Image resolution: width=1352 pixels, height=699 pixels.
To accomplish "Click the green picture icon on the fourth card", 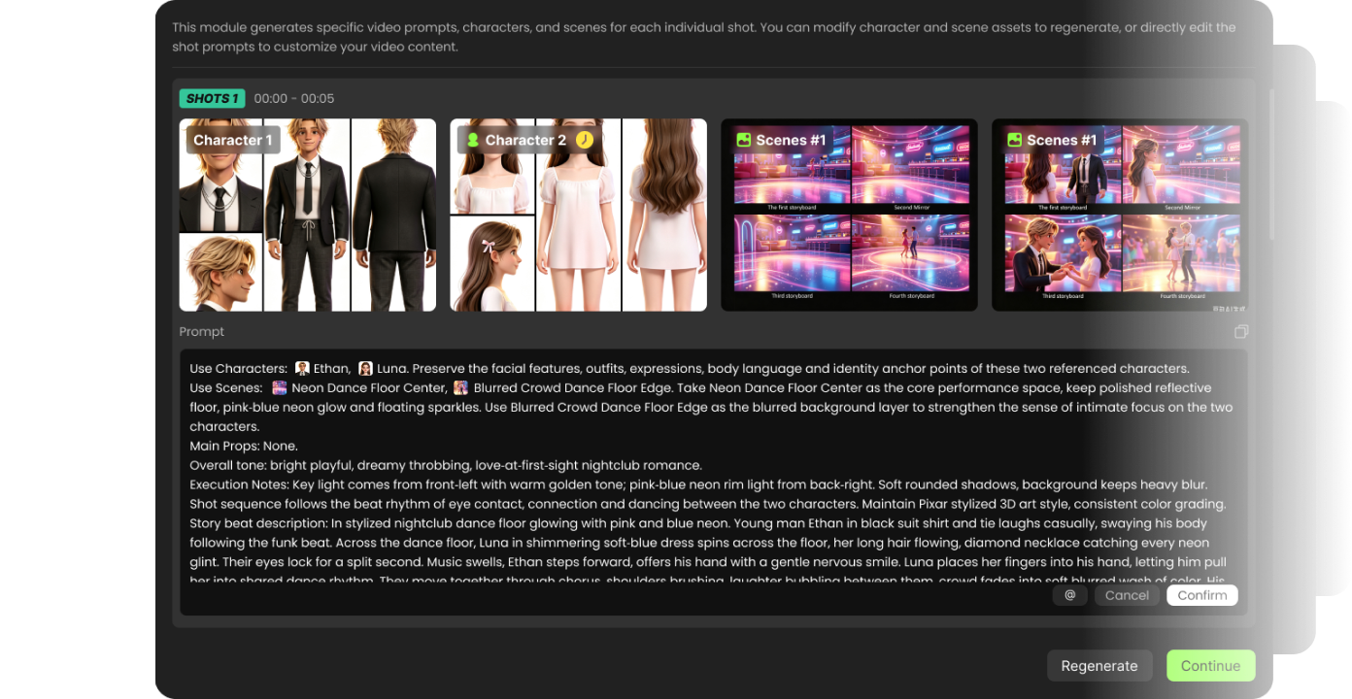I will click(x=1015, y=140).
